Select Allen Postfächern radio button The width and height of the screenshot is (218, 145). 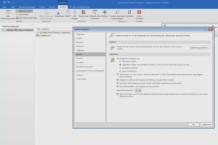[120, 71]
